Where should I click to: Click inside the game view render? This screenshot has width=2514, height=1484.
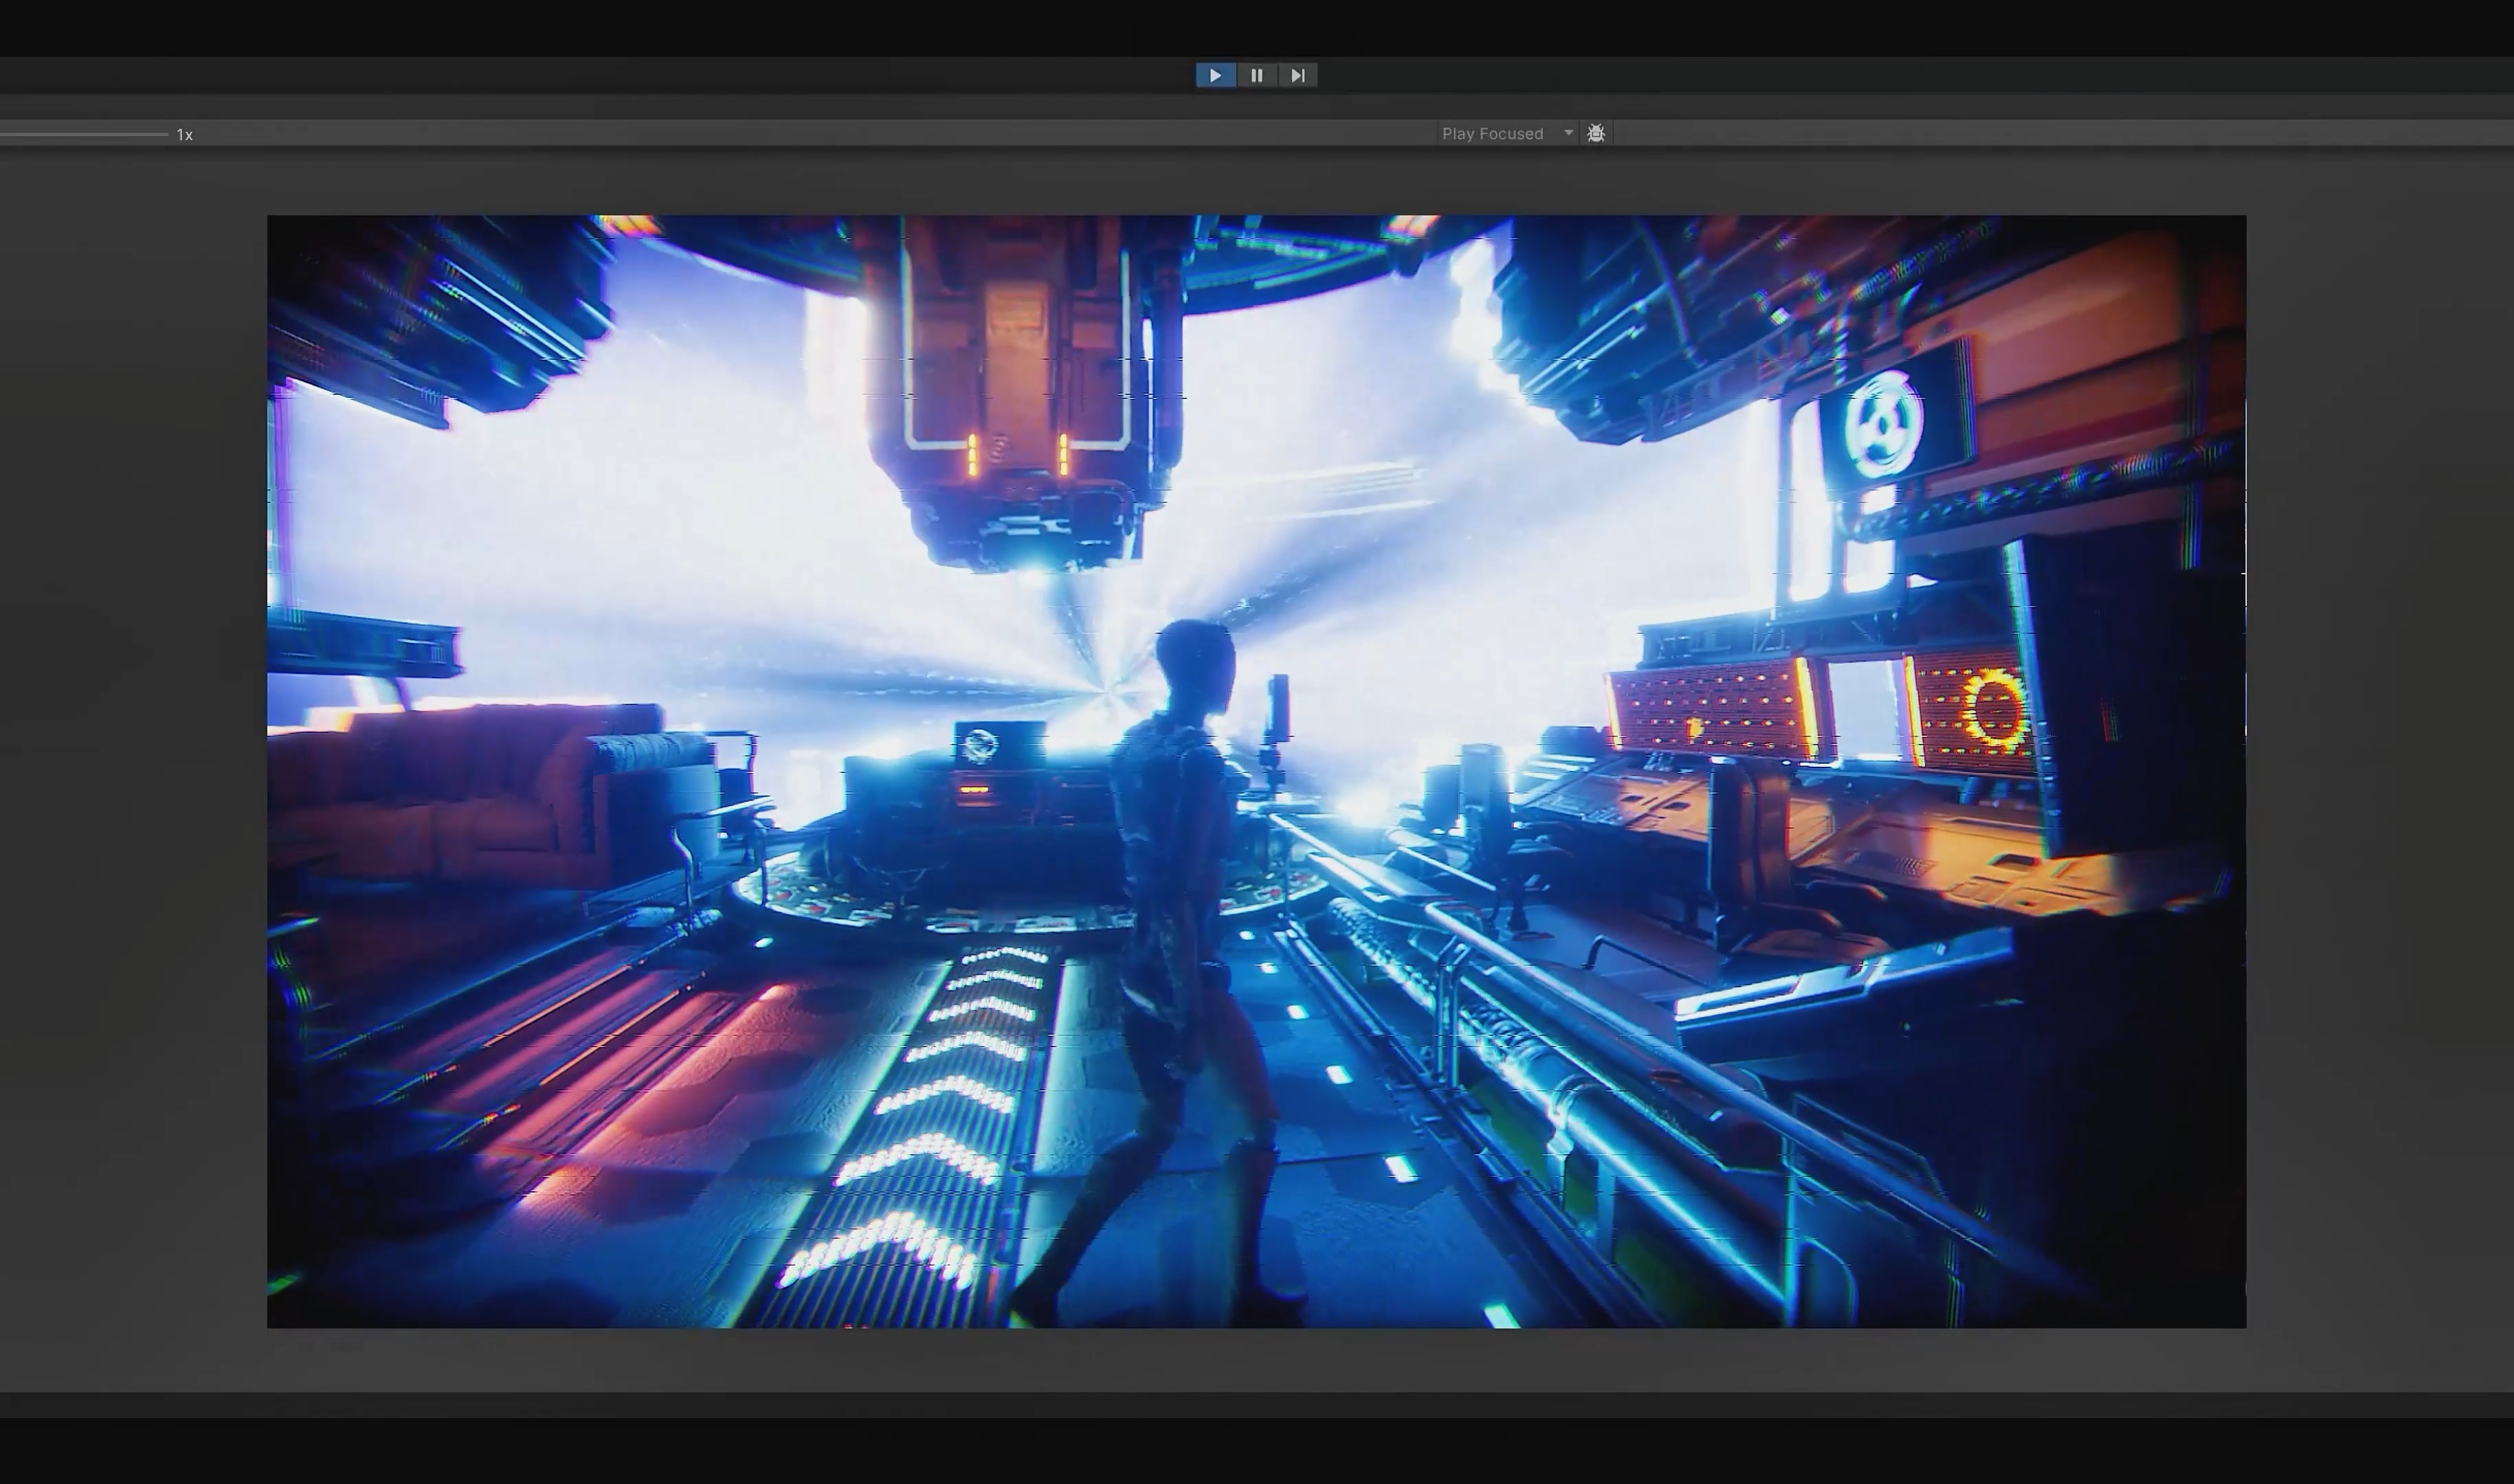click(1256, 771)
